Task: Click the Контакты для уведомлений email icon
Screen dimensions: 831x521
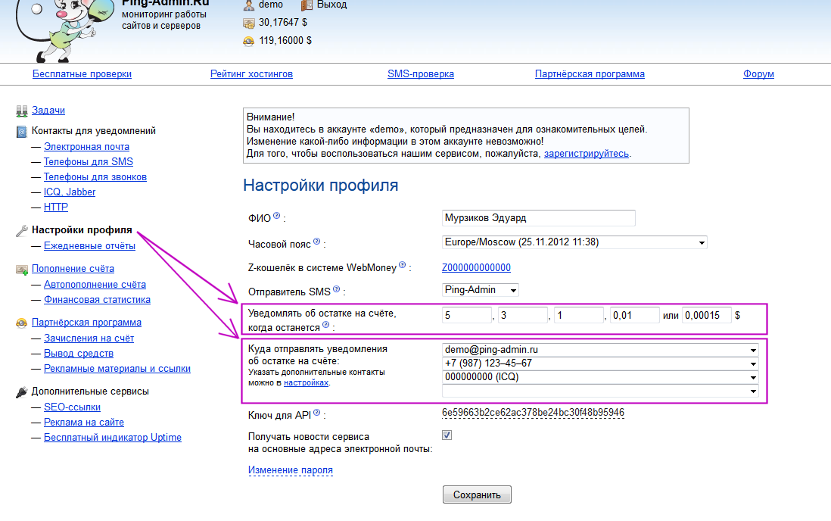Action: point(22,130)
